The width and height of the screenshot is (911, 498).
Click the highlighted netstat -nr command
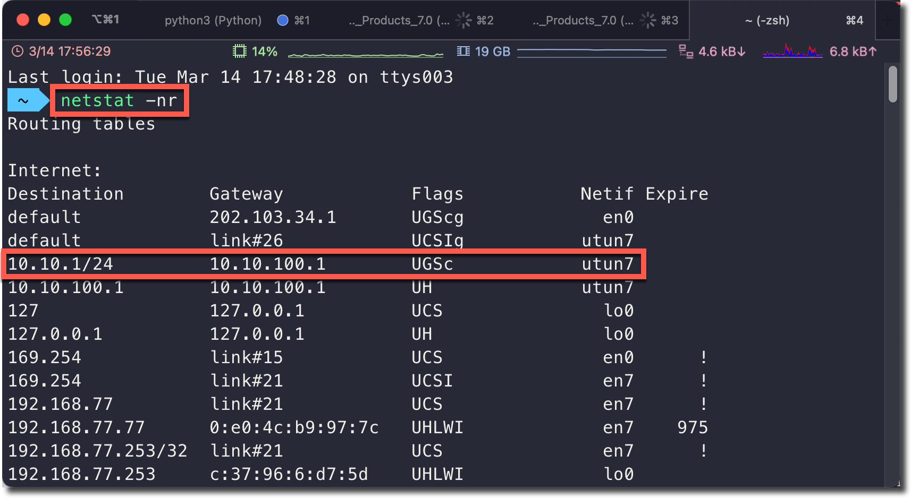[119, 100]
